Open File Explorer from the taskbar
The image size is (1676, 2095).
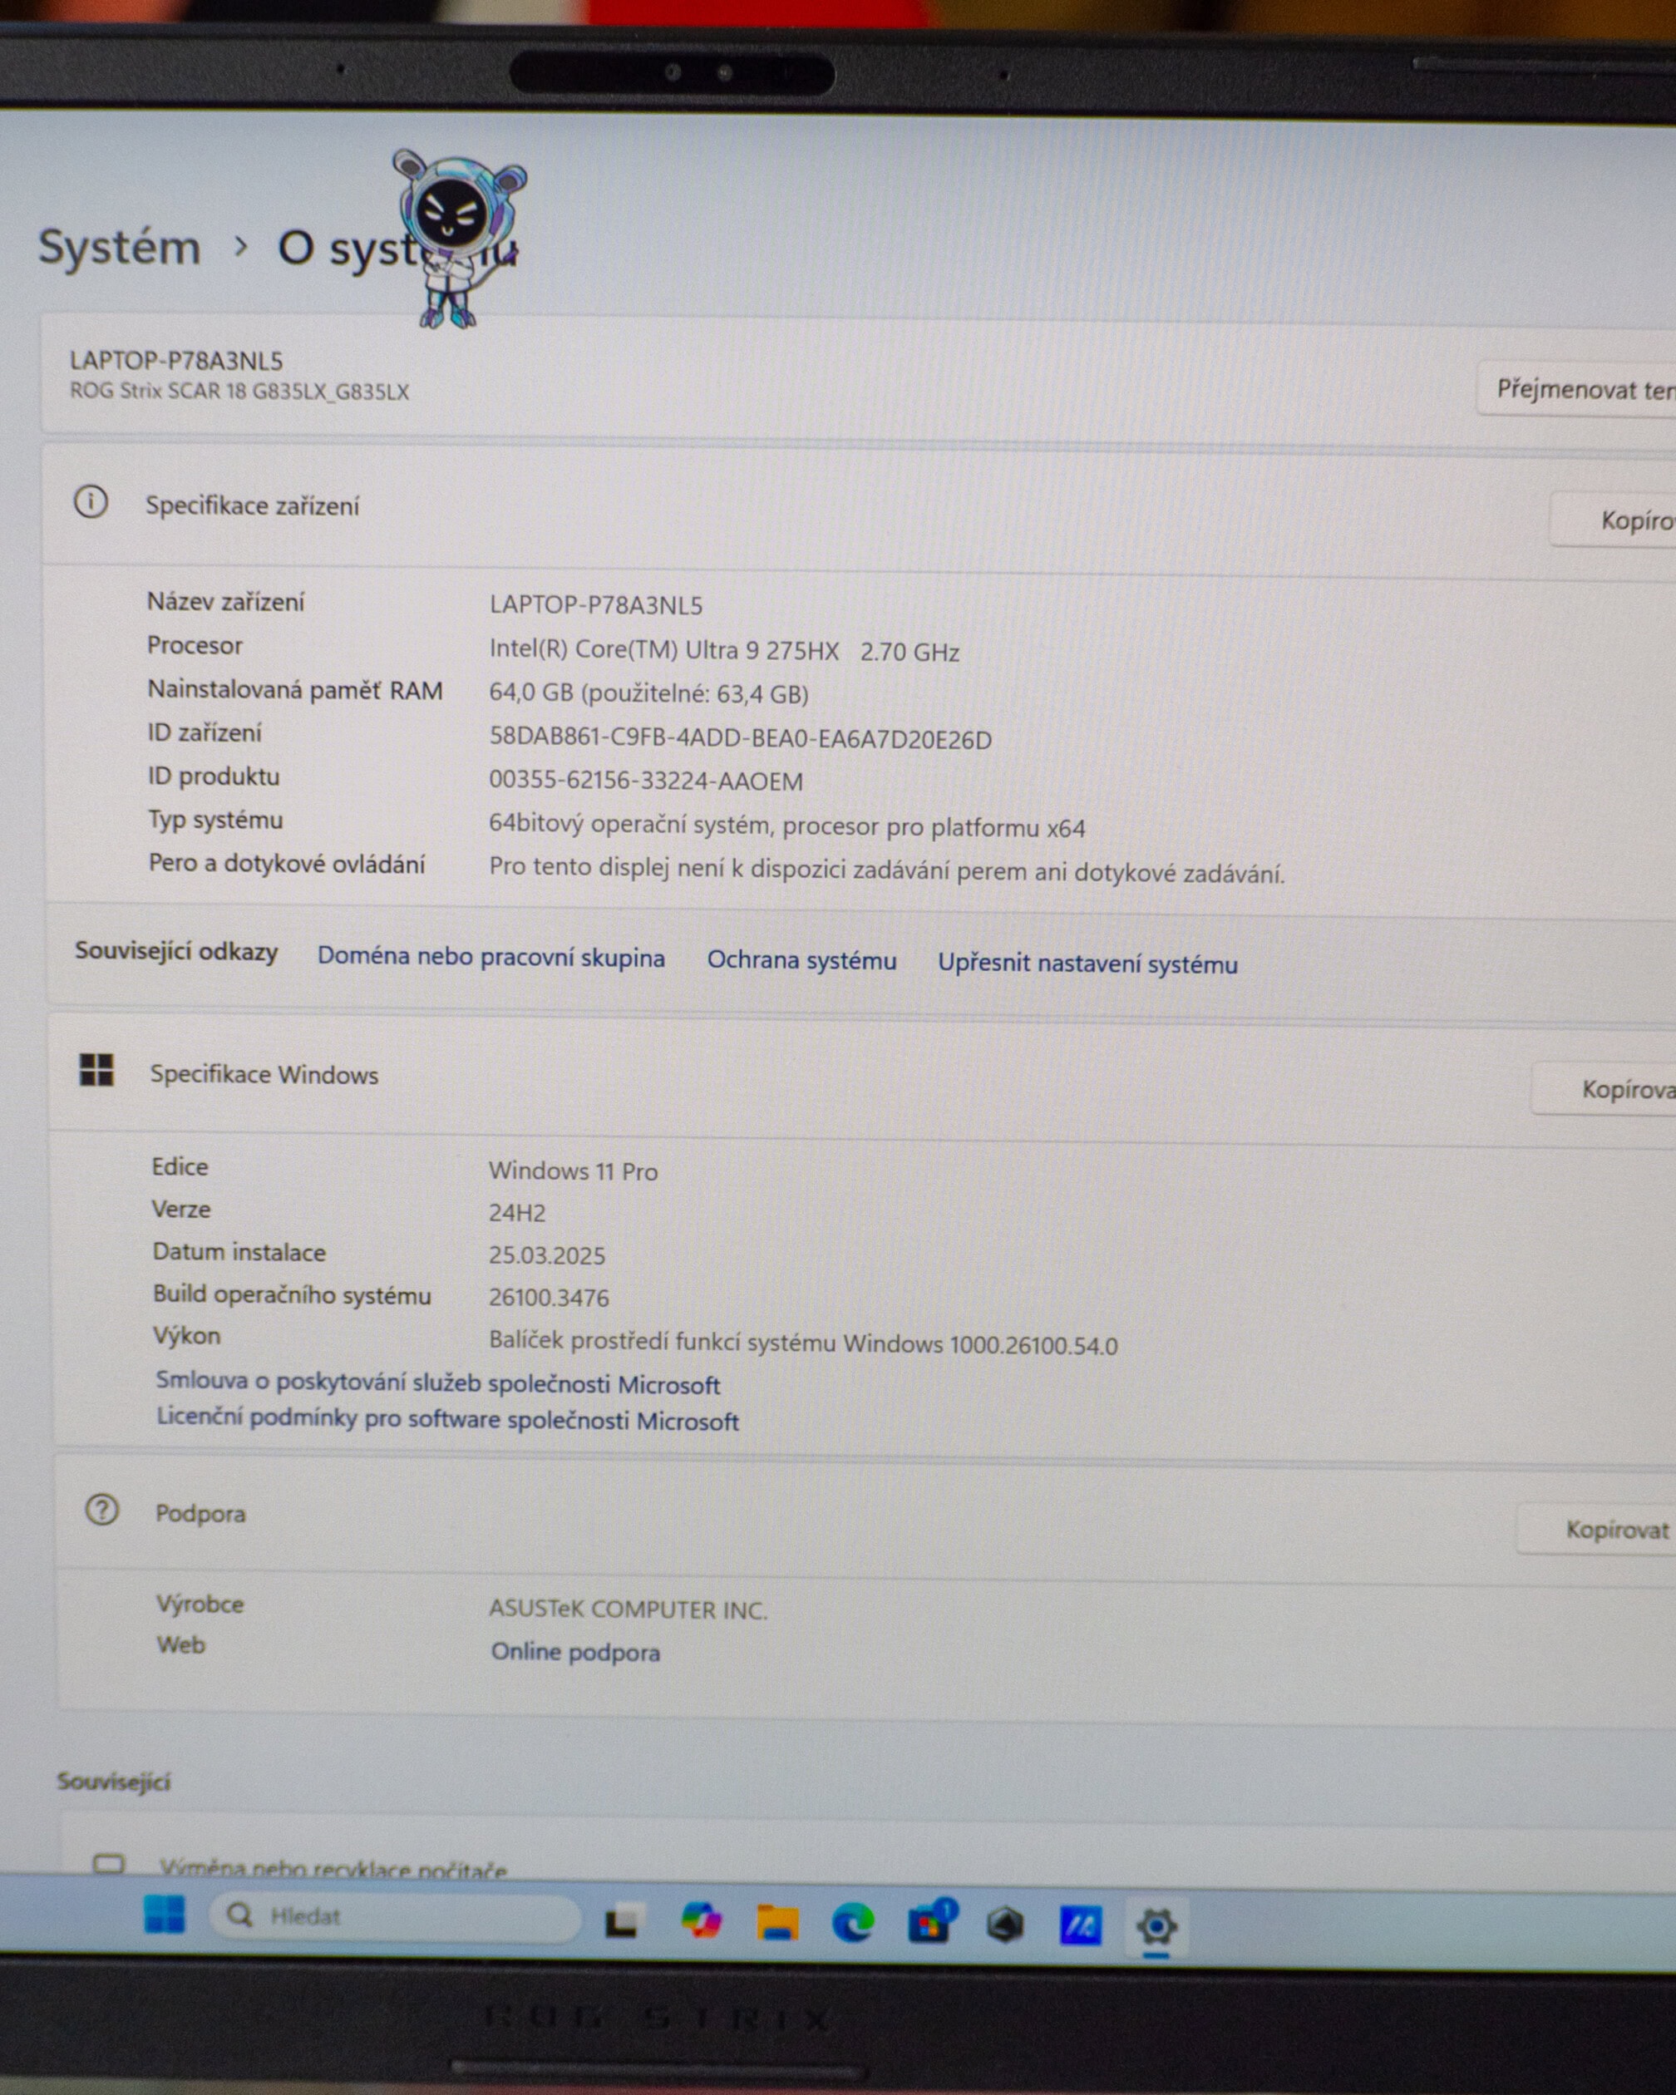coord(777,1922)
